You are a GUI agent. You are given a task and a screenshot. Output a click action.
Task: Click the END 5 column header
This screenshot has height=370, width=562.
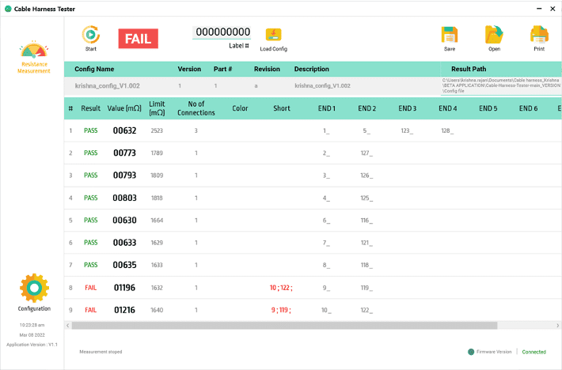[488, 108]
